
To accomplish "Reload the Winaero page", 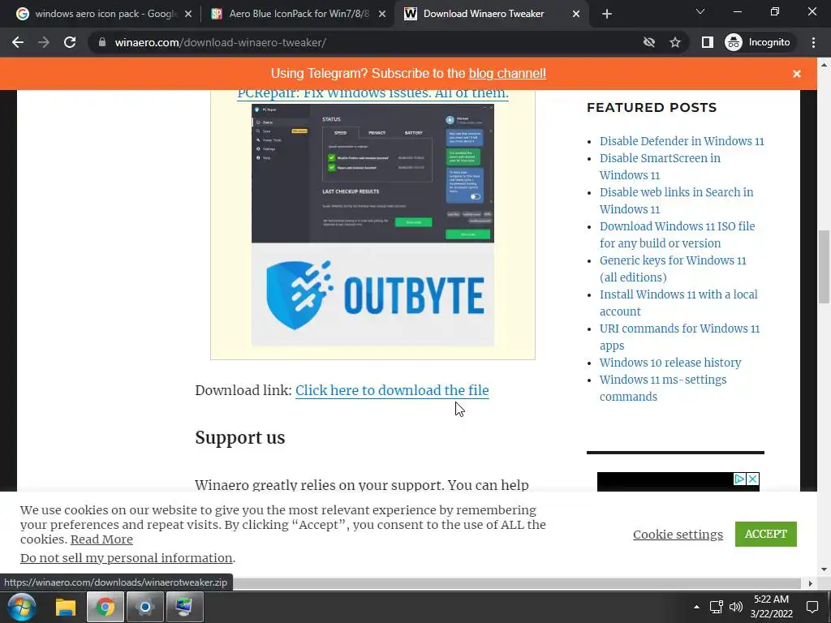I will (x=70, y=42).
